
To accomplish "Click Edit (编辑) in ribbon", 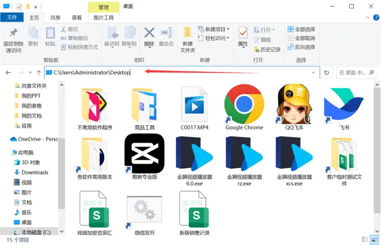I will [x=262, y=40].
